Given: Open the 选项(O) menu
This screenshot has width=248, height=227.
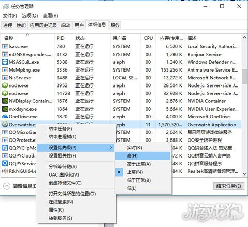Looking at the screenshot, I should [x=30, y=16].
